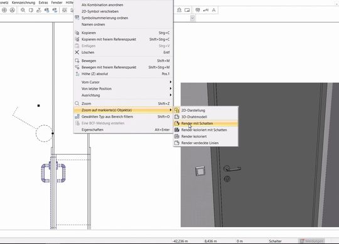Click the Meldungen button in status bar
The image size is (339, 244).
[x=312, y=241]
